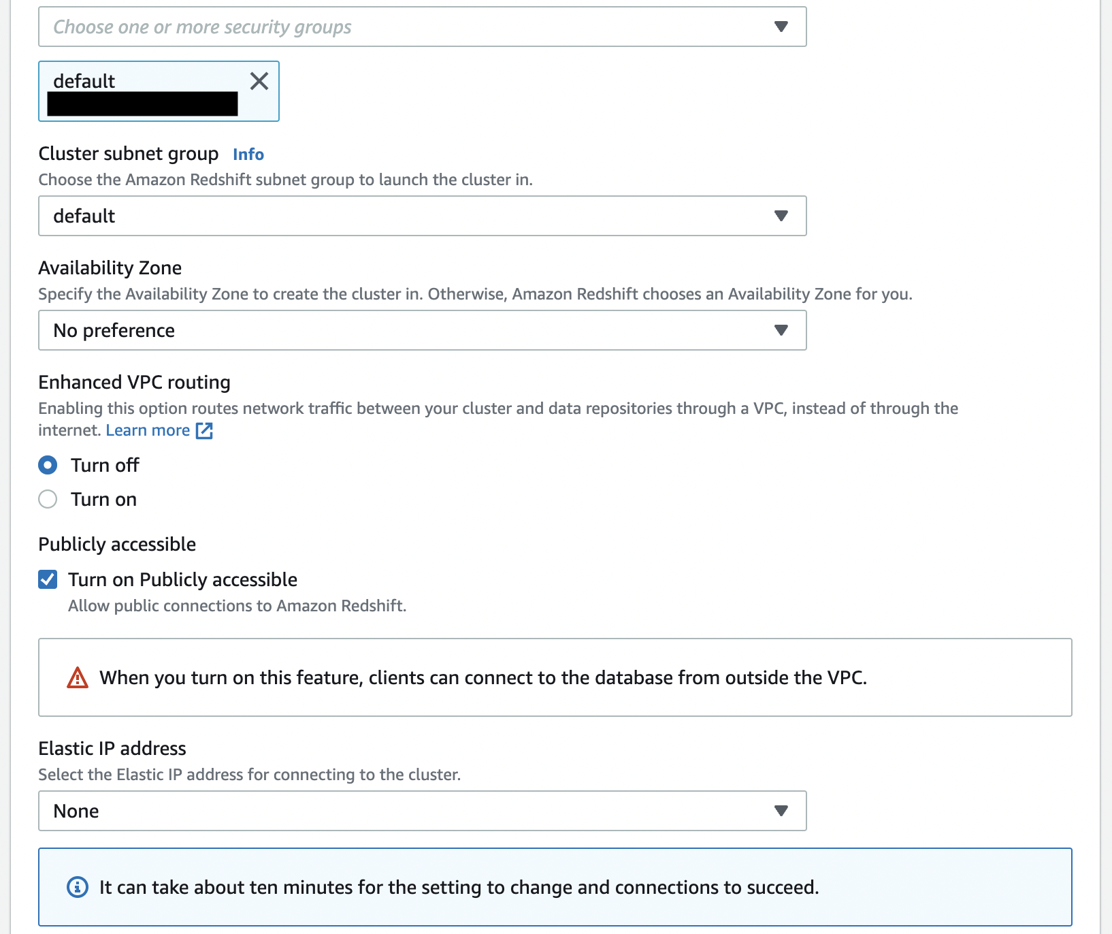
Task: Remove the default security group tag
Action: point(259,81)
